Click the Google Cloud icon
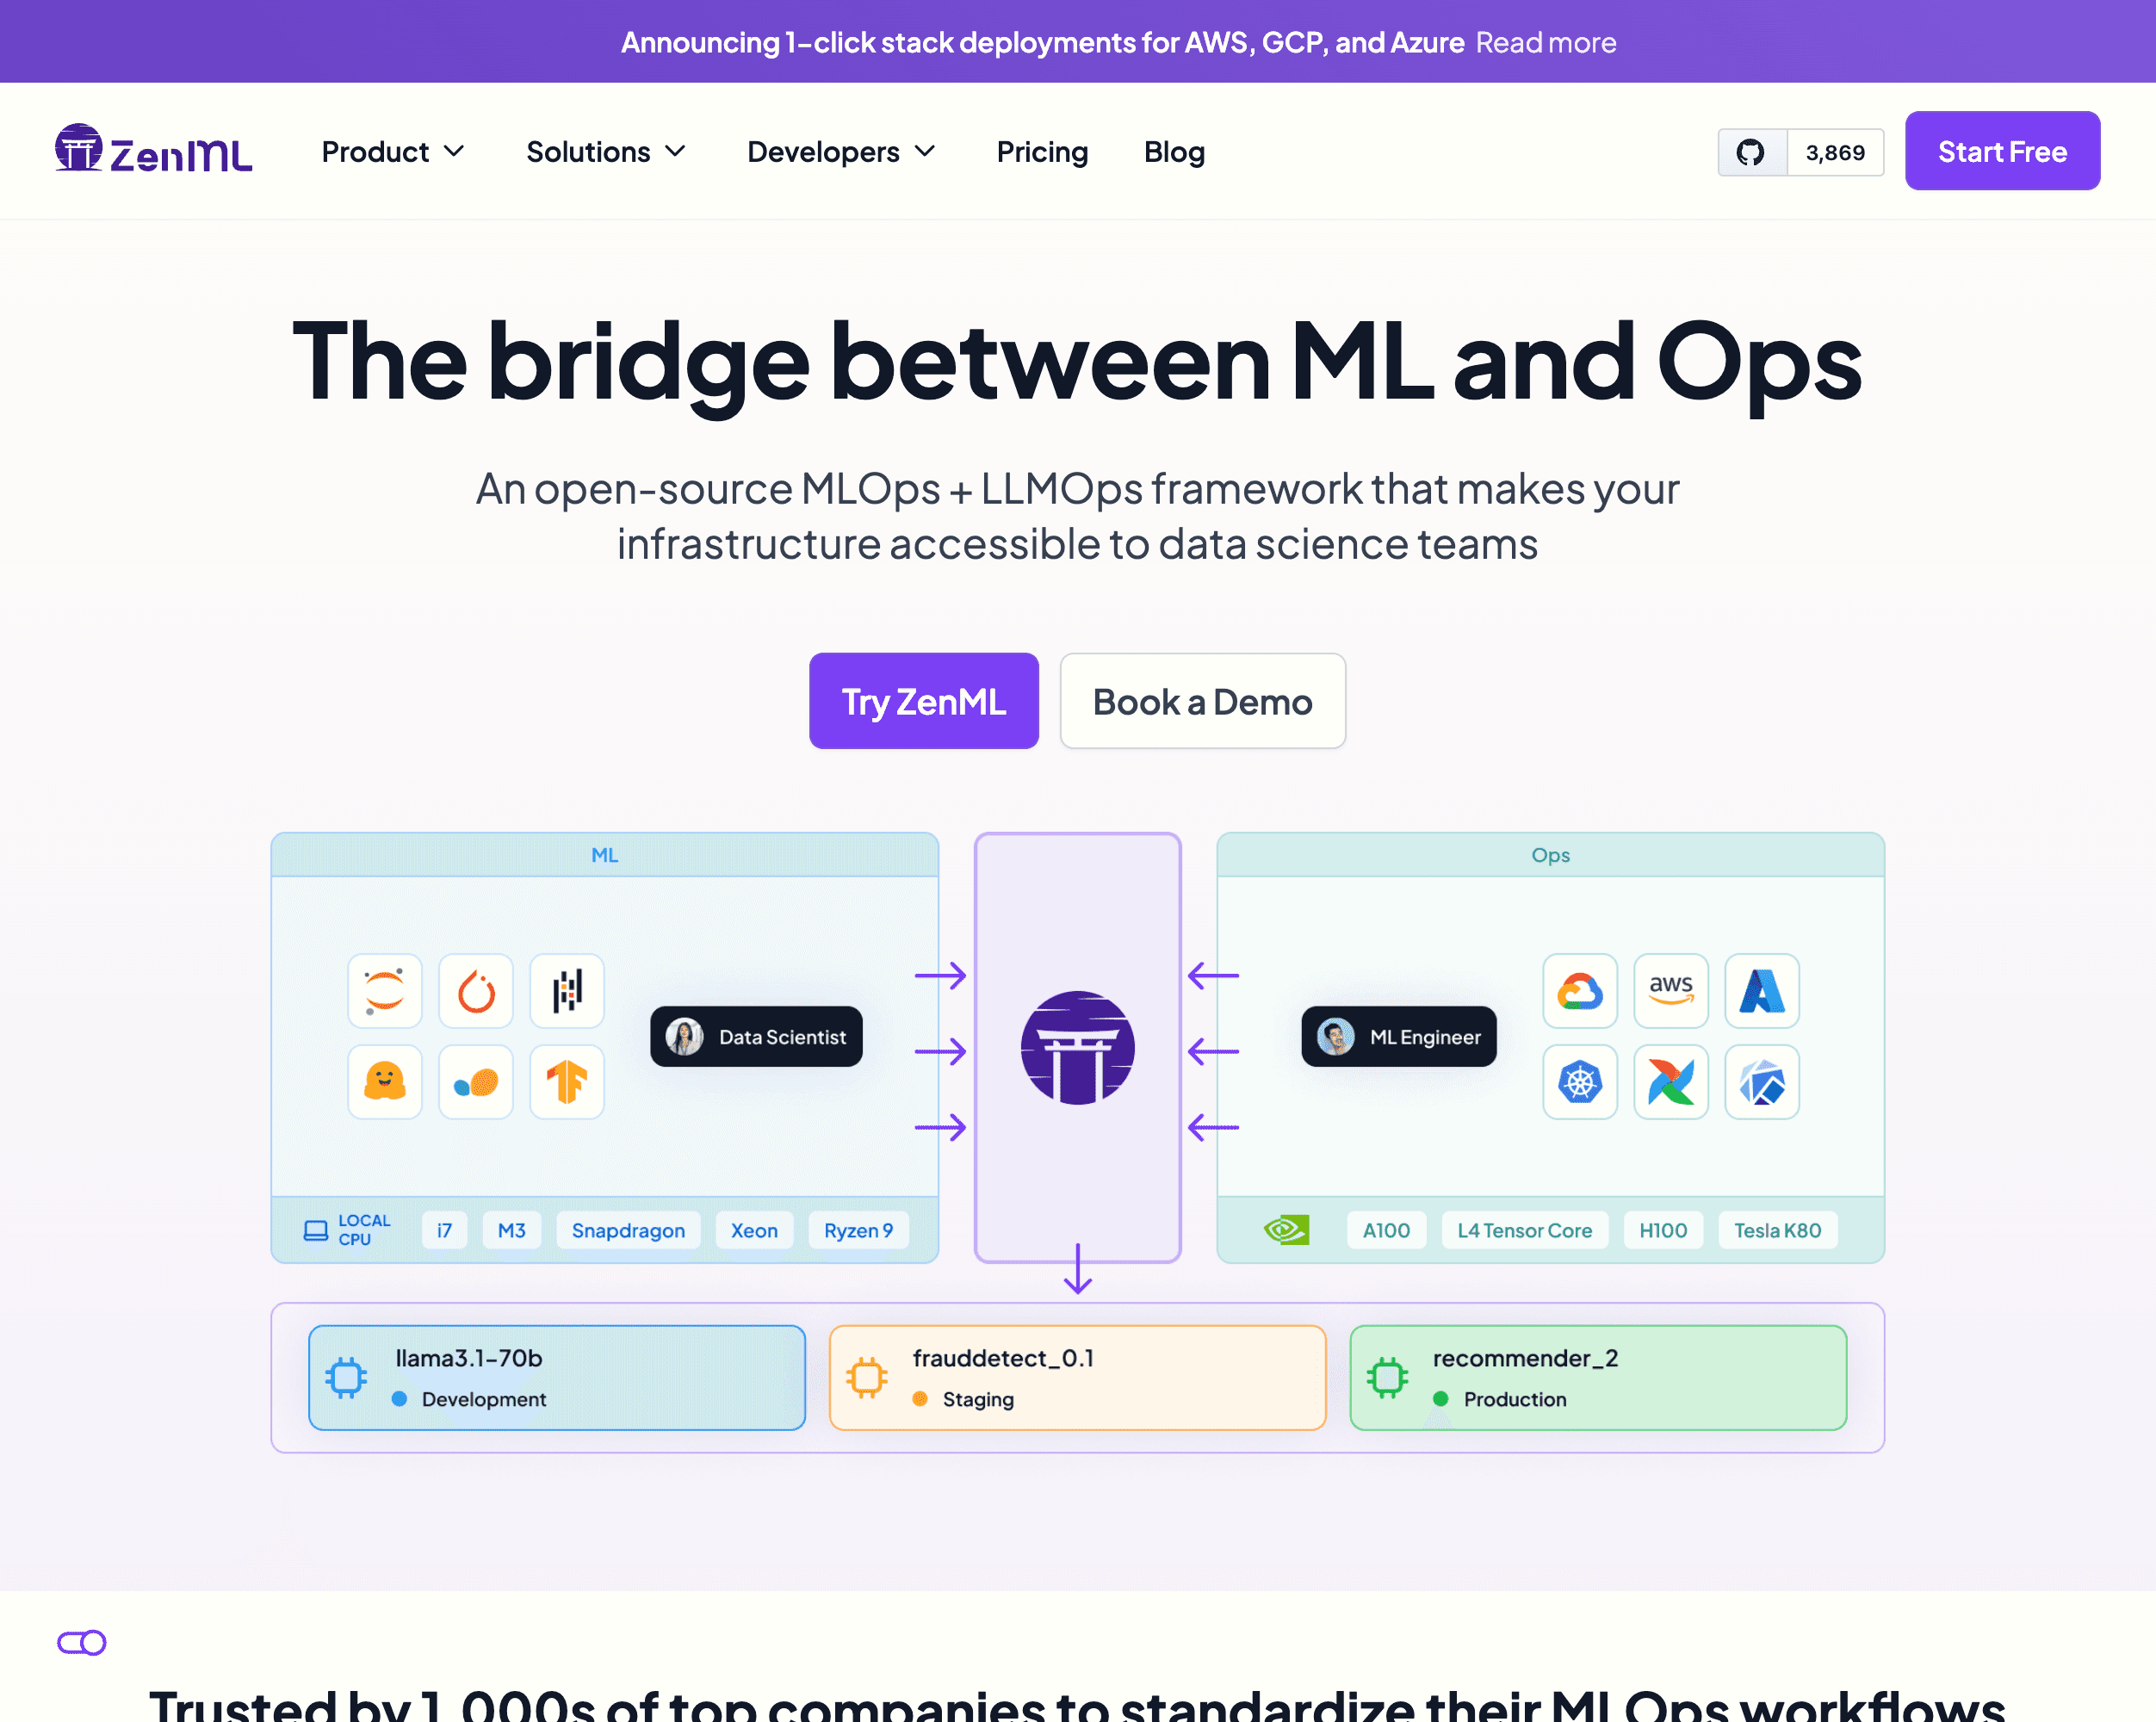Screen dimensions: 2156x1722 pyautogui.click(x=1580, y=991)
